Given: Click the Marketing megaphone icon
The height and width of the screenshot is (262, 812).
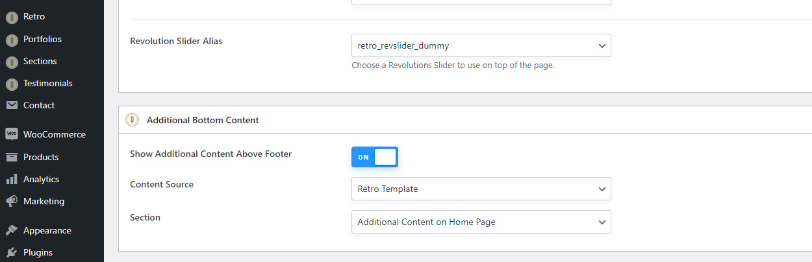Looking at the screenshot, I should click(12, 201).
